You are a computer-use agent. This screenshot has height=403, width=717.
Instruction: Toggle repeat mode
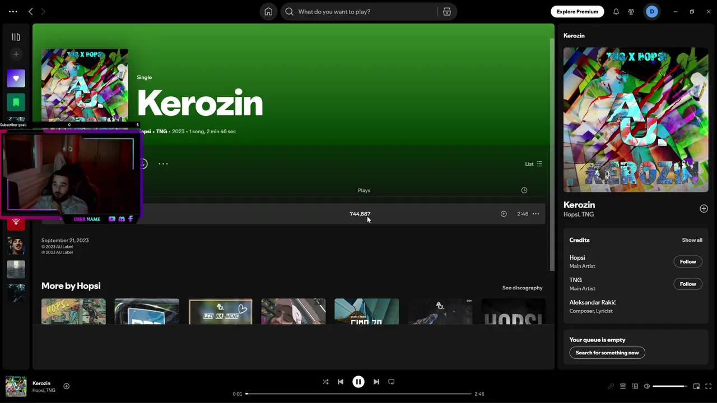[x=392, y=382]
